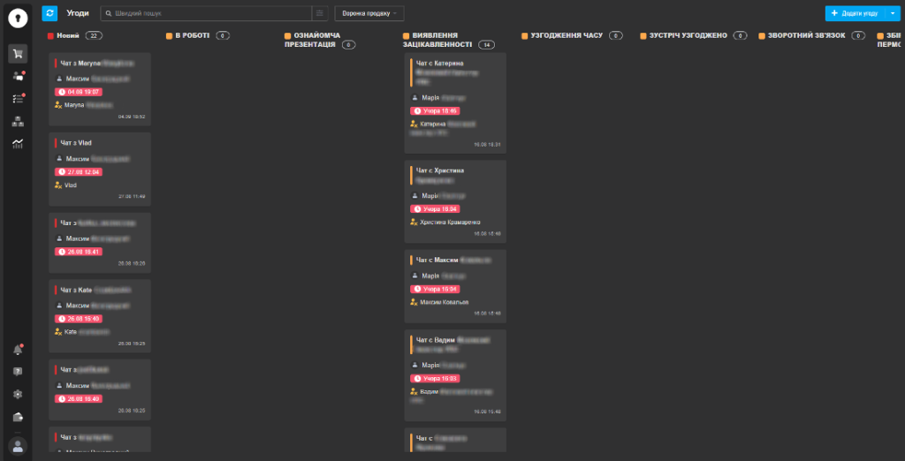Screen dimensions: 905x461
Task: Click the red Новий stage color square
Action: click(x=51, y=35)
